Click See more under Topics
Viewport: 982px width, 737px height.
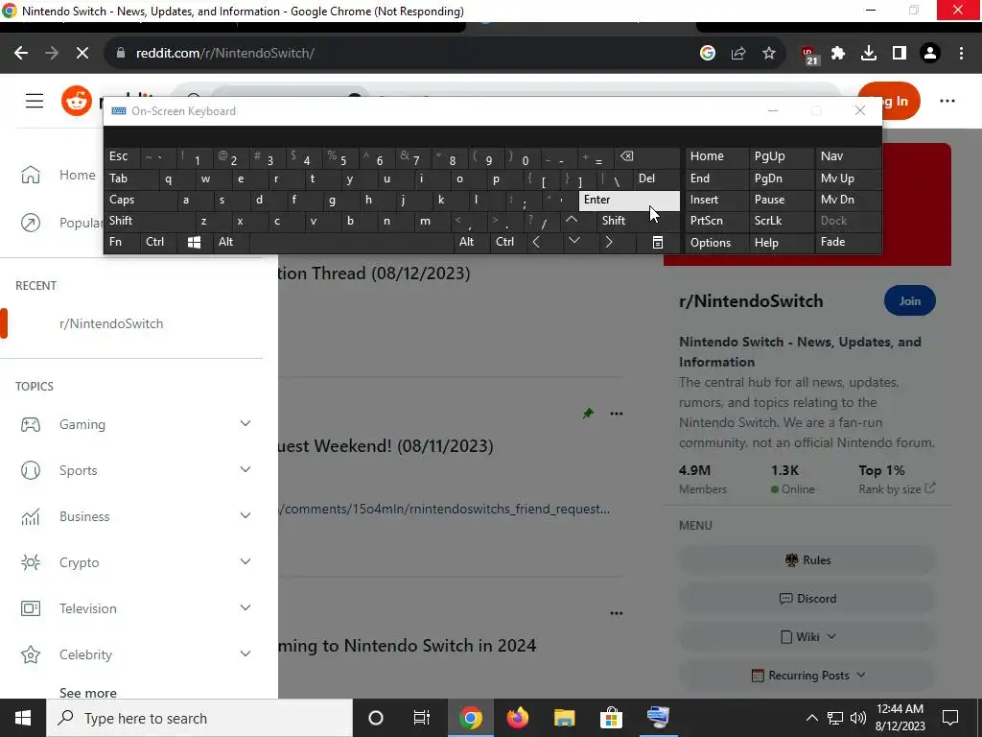[x=88, y=693]
